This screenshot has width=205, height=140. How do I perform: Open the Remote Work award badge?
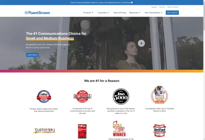pos(44,96)
